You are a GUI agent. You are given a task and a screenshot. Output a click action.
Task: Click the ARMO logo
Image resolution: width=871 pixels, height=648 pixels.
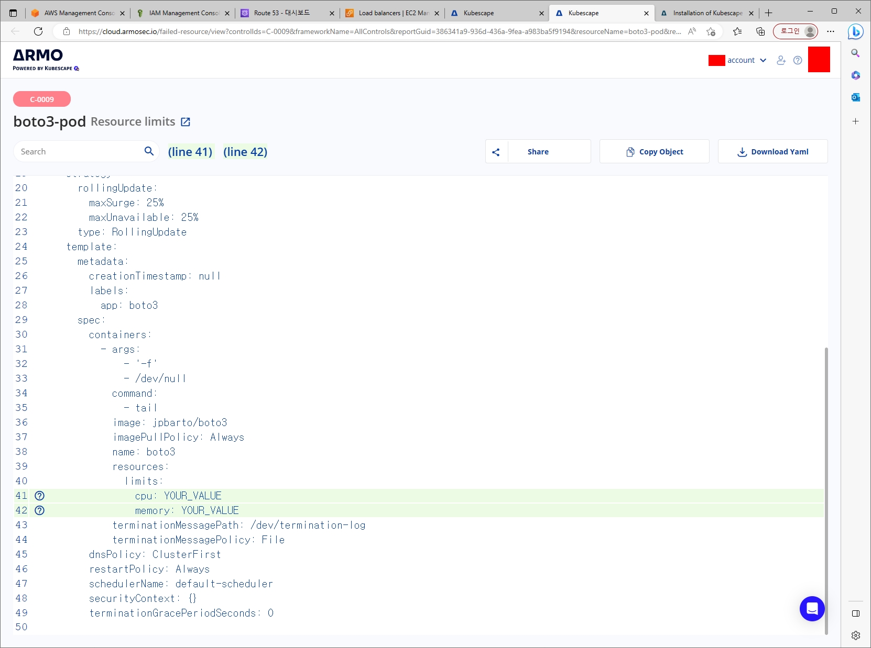[x=46, y=60]
